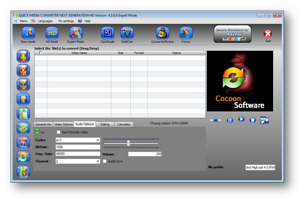The image size is (304, 202).
Task: Open HD Mode
Action: click(x=52, y=33)
